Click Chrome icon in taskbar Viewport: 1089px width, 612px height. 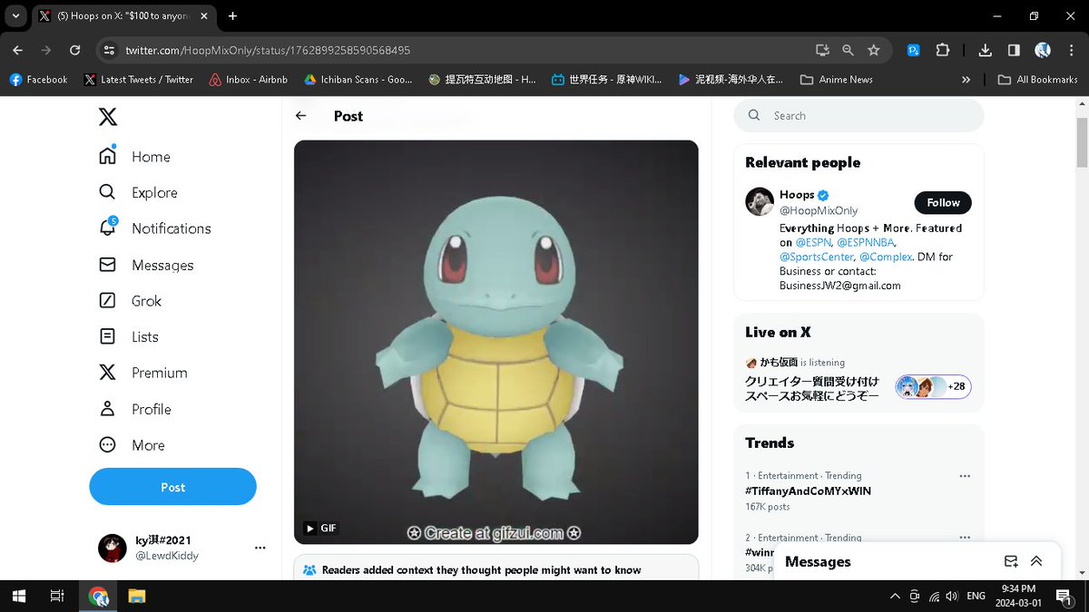[98, 596]
